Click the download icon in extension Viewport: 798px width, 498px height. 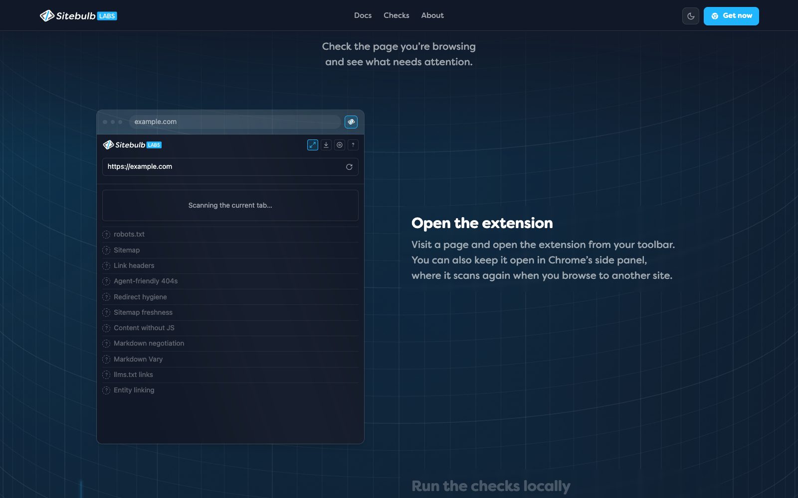pyautogui.click(x=326, y=145)
